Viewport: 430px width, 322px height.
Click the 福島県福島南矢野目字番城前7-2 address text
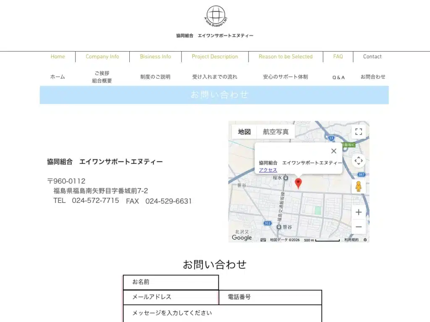(101, 191)
